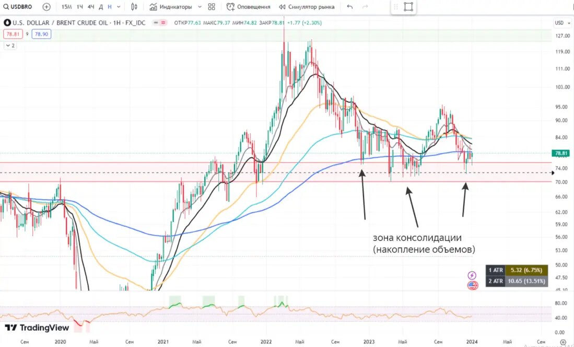Expand favorite indicators chevron beside Индикаторы
The image size is (574, 347).
coord(200,7)
